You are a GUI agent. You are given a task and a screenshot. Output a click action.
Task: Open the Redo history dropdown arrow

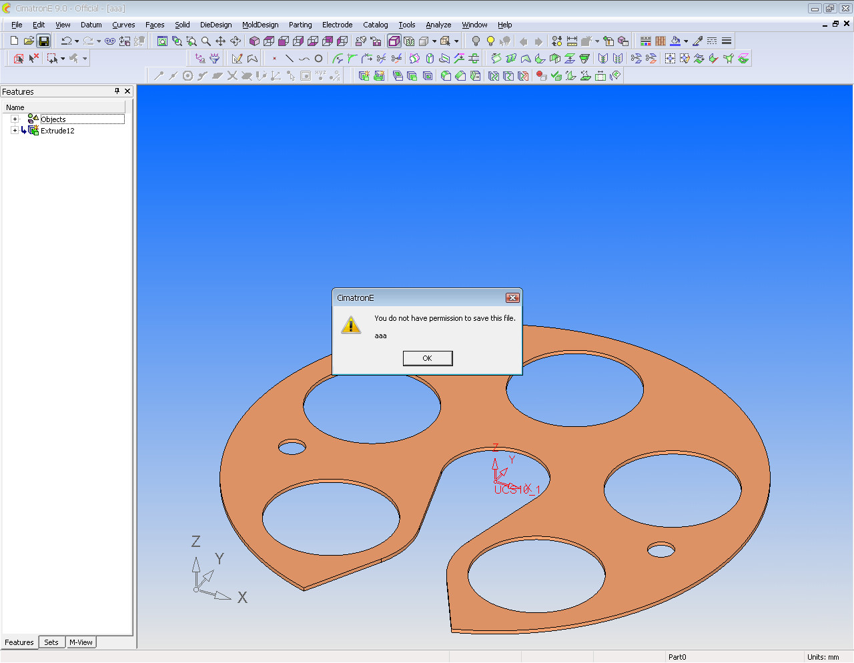click(x=99, y=41)
